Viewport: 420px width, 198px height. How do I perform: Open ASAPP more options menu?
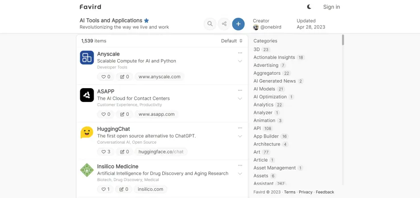tap(240, 90)
